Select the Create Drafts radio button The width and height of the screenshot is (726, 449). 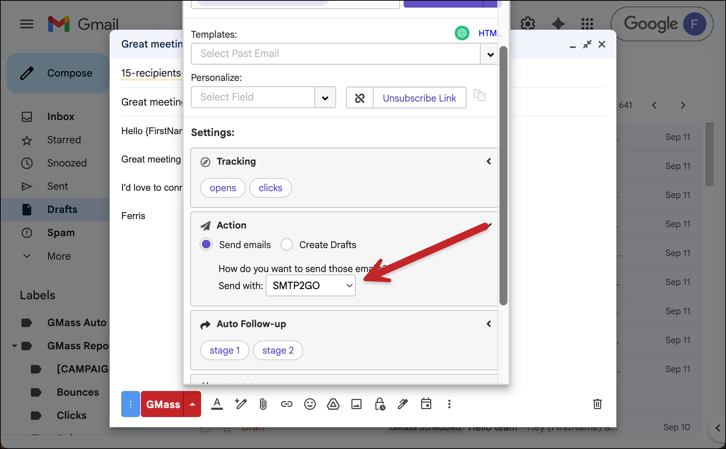pos(287,244)
